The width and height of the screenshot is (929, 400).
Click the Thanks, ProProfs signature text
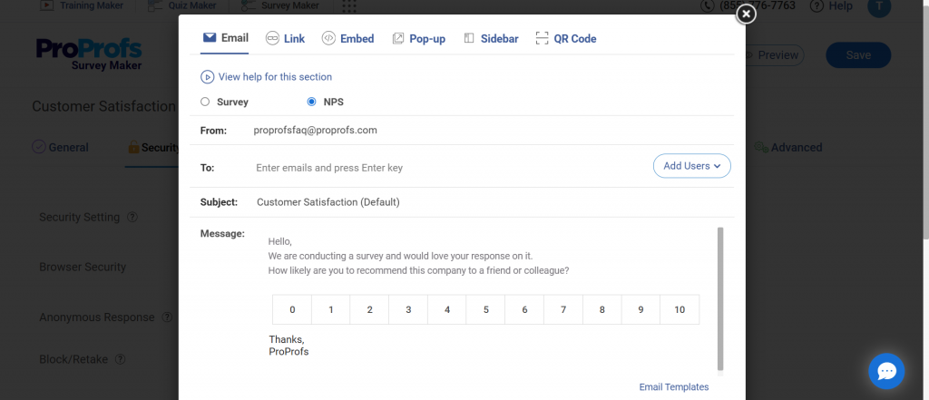tap(288, 346)
